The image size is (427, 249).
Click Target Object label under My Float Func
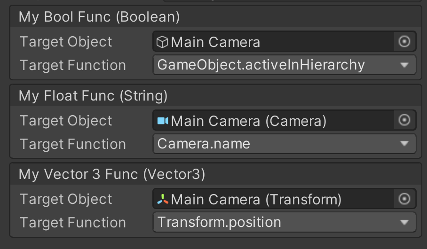(66, 121)
